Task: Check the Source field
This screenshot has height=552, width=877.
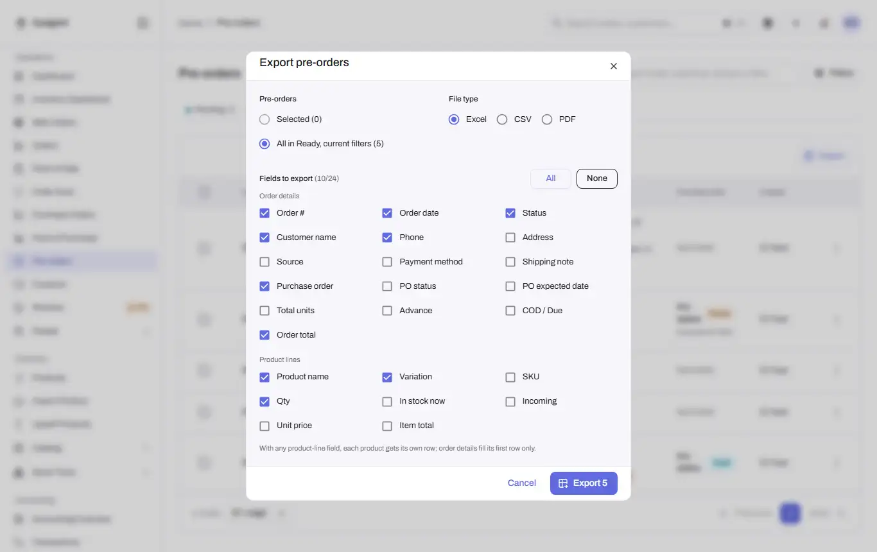Action: click(x=265, y=262)
